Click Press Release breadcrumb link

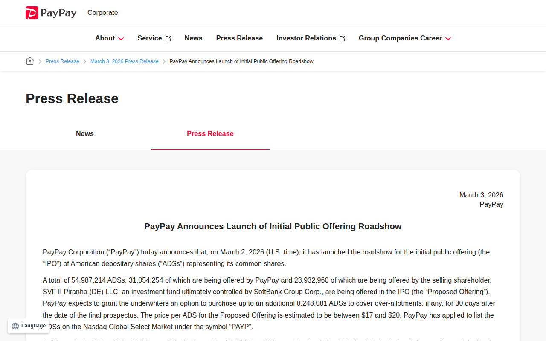(62, 61)
